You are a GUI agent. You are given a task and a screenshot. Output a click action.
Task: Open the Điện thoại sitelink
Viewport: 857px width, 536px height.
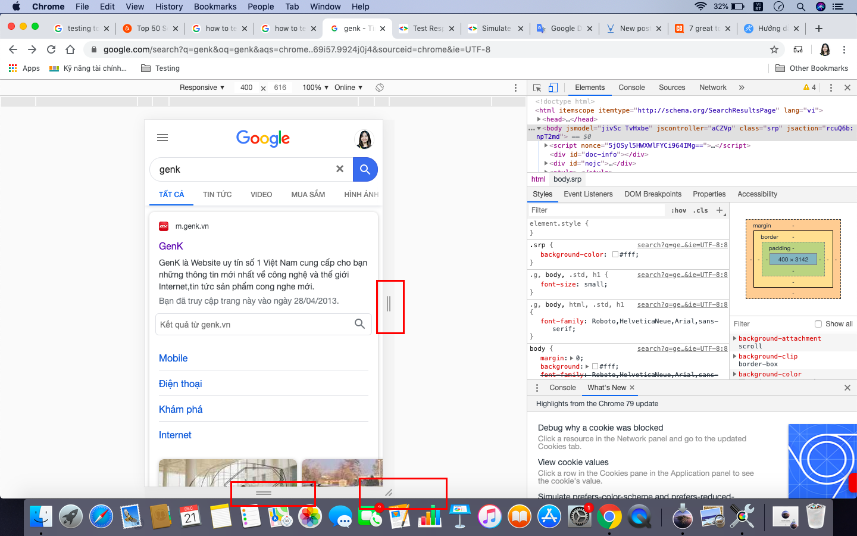[x=180, y=384]
